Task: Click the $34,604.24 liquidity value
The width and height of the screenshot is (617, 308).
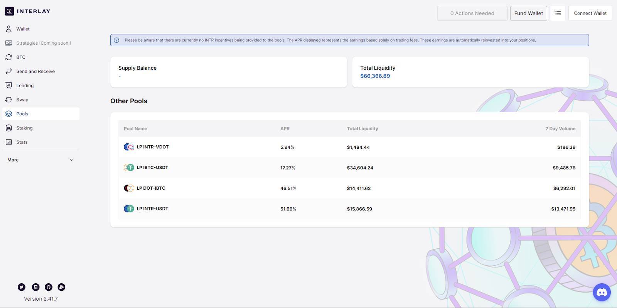Action: point(360,168)
